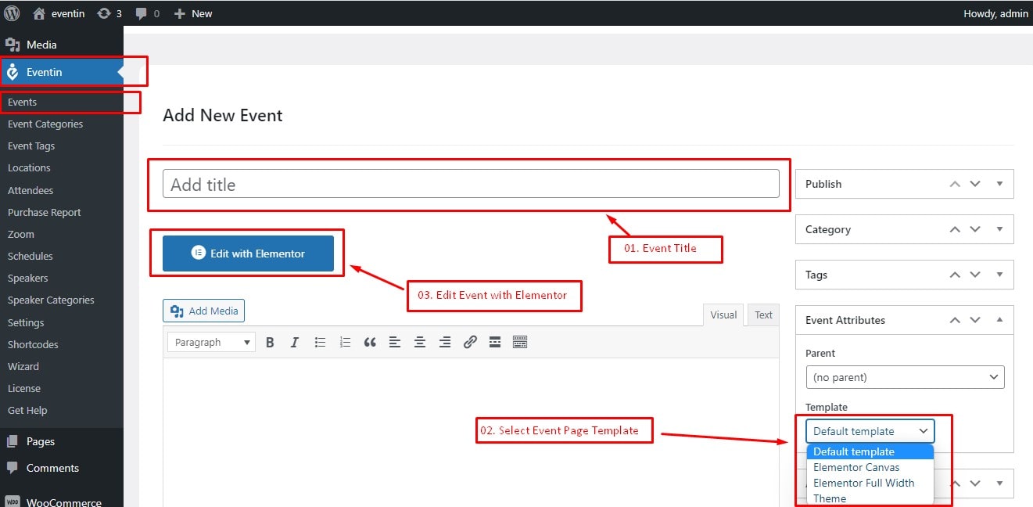
Task: Switch to the Text editor tab
Action: (762, 315)
